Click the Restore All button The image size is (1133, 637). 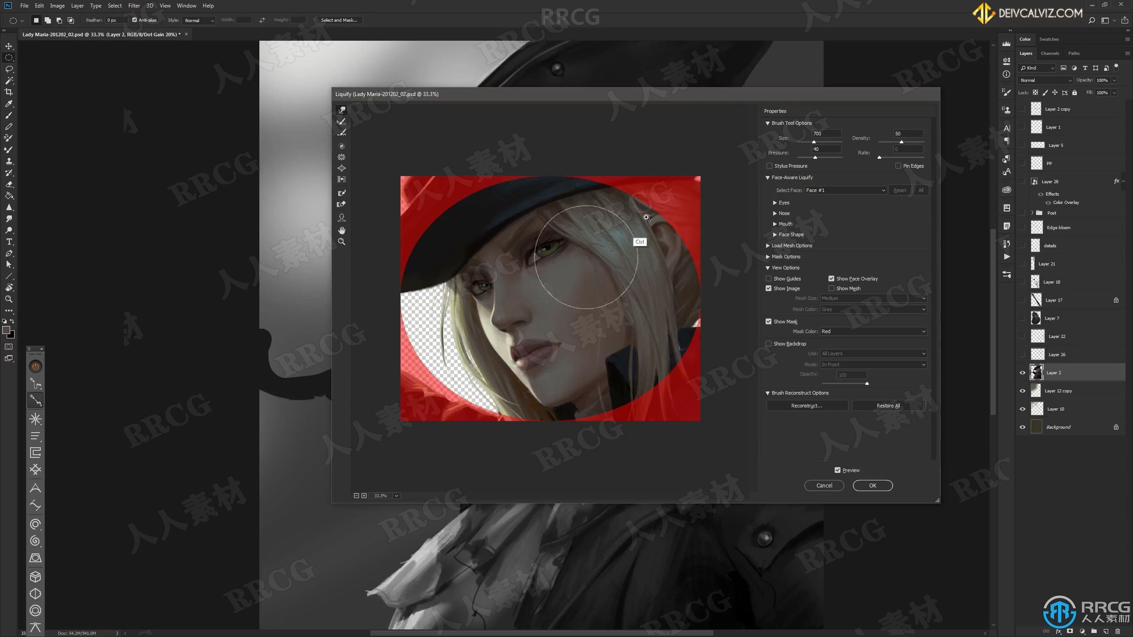pyautogui.click(x=888, y=405)
